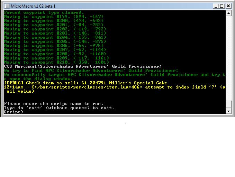Click "Please enter the script name to run" text
The width and height of the screenshot is (235, 177).
[54, 104]
